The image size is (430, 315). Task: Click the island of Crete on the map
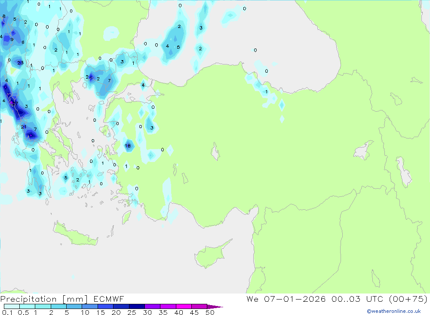pos(74,234)
